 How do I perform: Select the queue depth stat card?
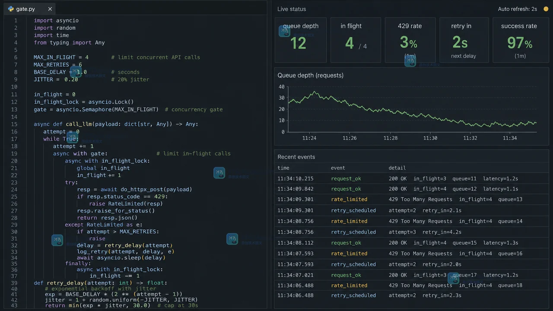tap(301, 40)
